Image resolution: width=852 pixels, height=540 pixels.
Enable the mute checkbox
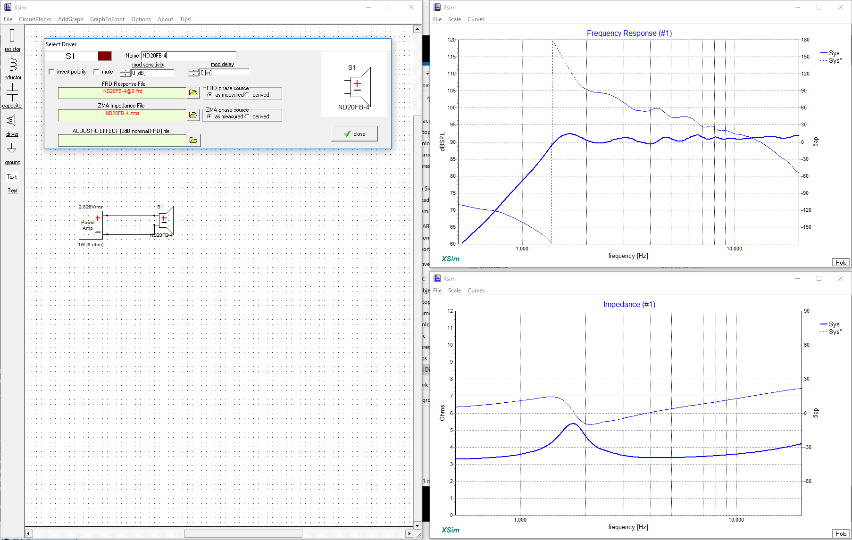(96, 72)
